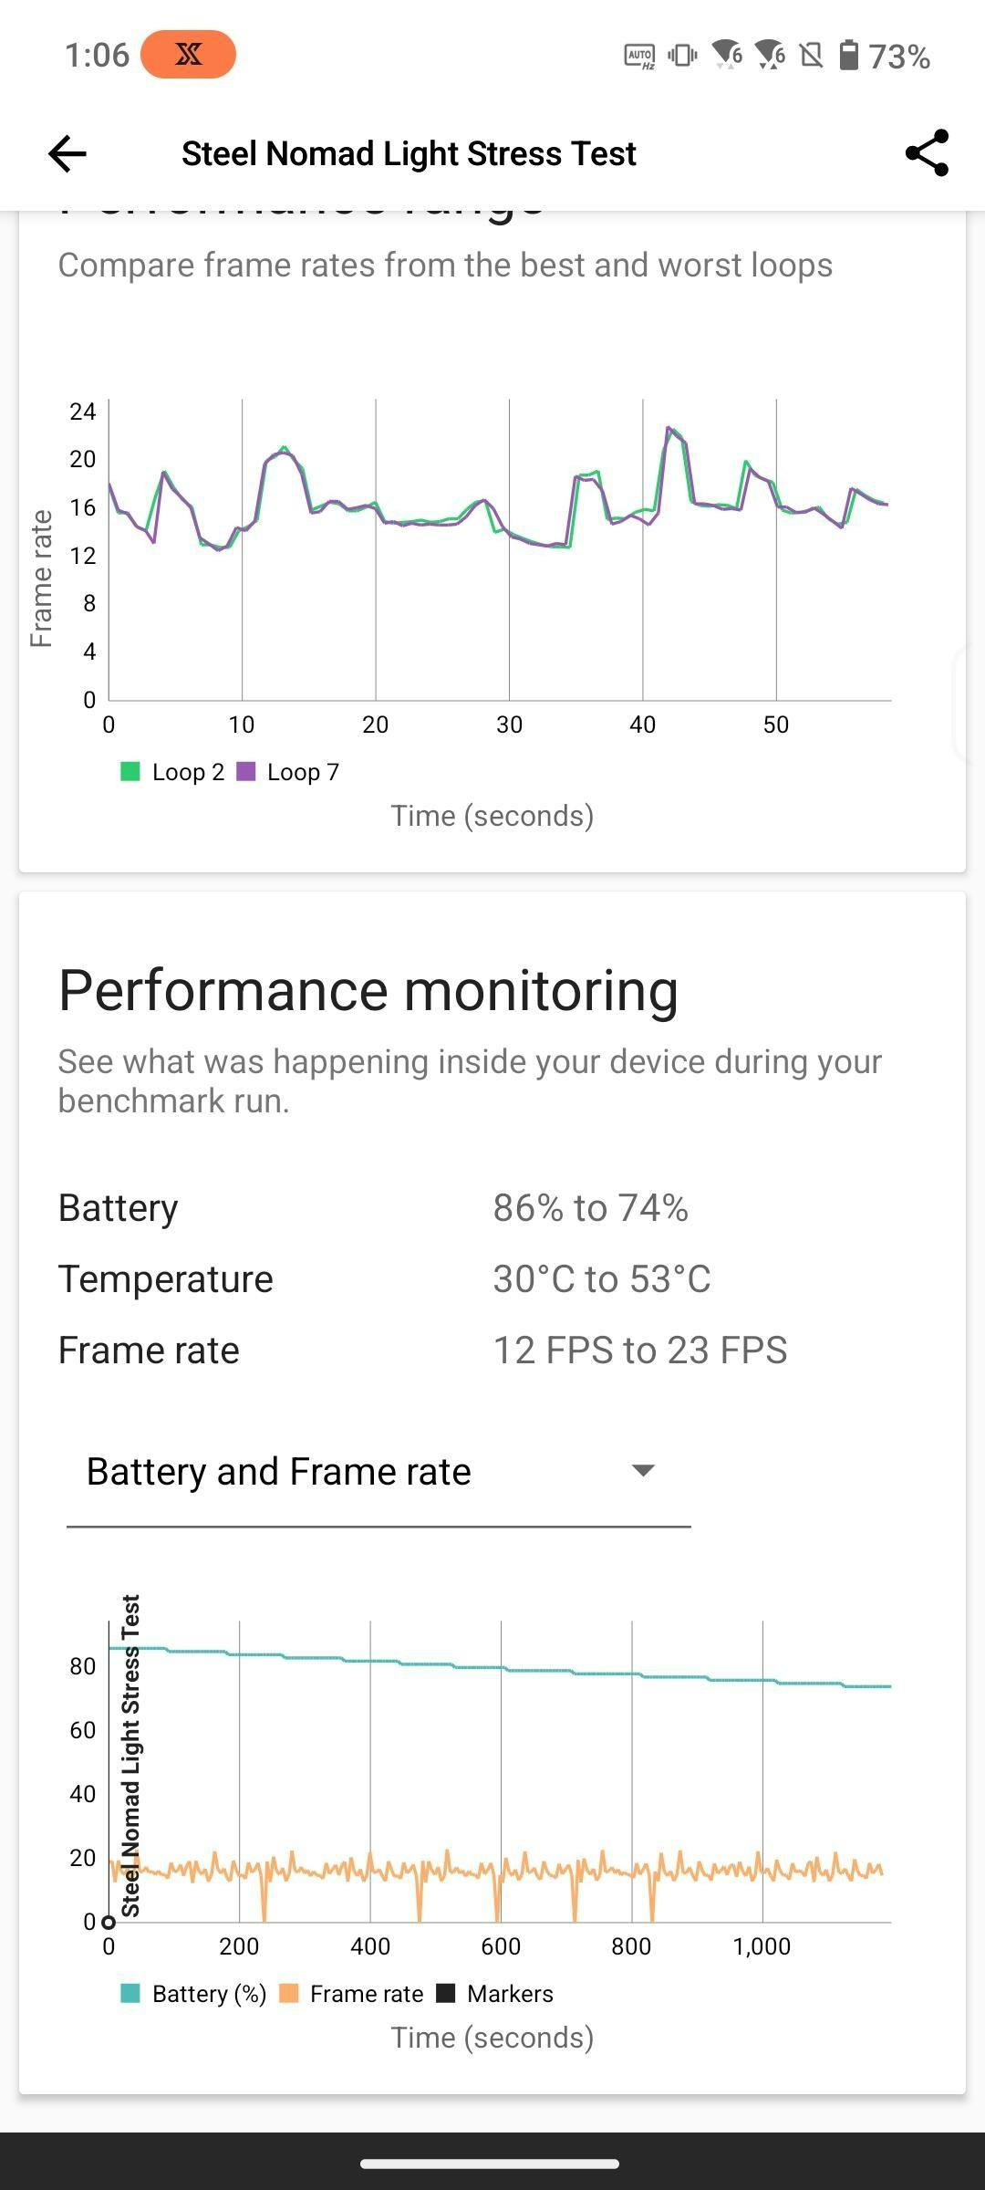Tap the back arrow icon
This screenshot has width=985, height=2190.
coord(67,153)
